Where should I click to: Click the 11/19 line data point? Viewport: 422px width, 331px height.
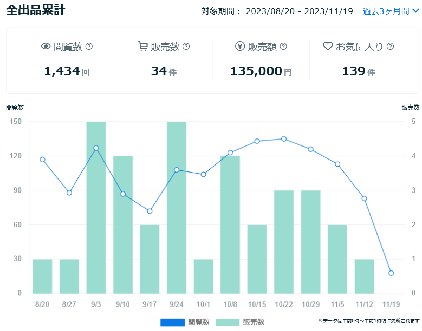[x=391, y=273]
